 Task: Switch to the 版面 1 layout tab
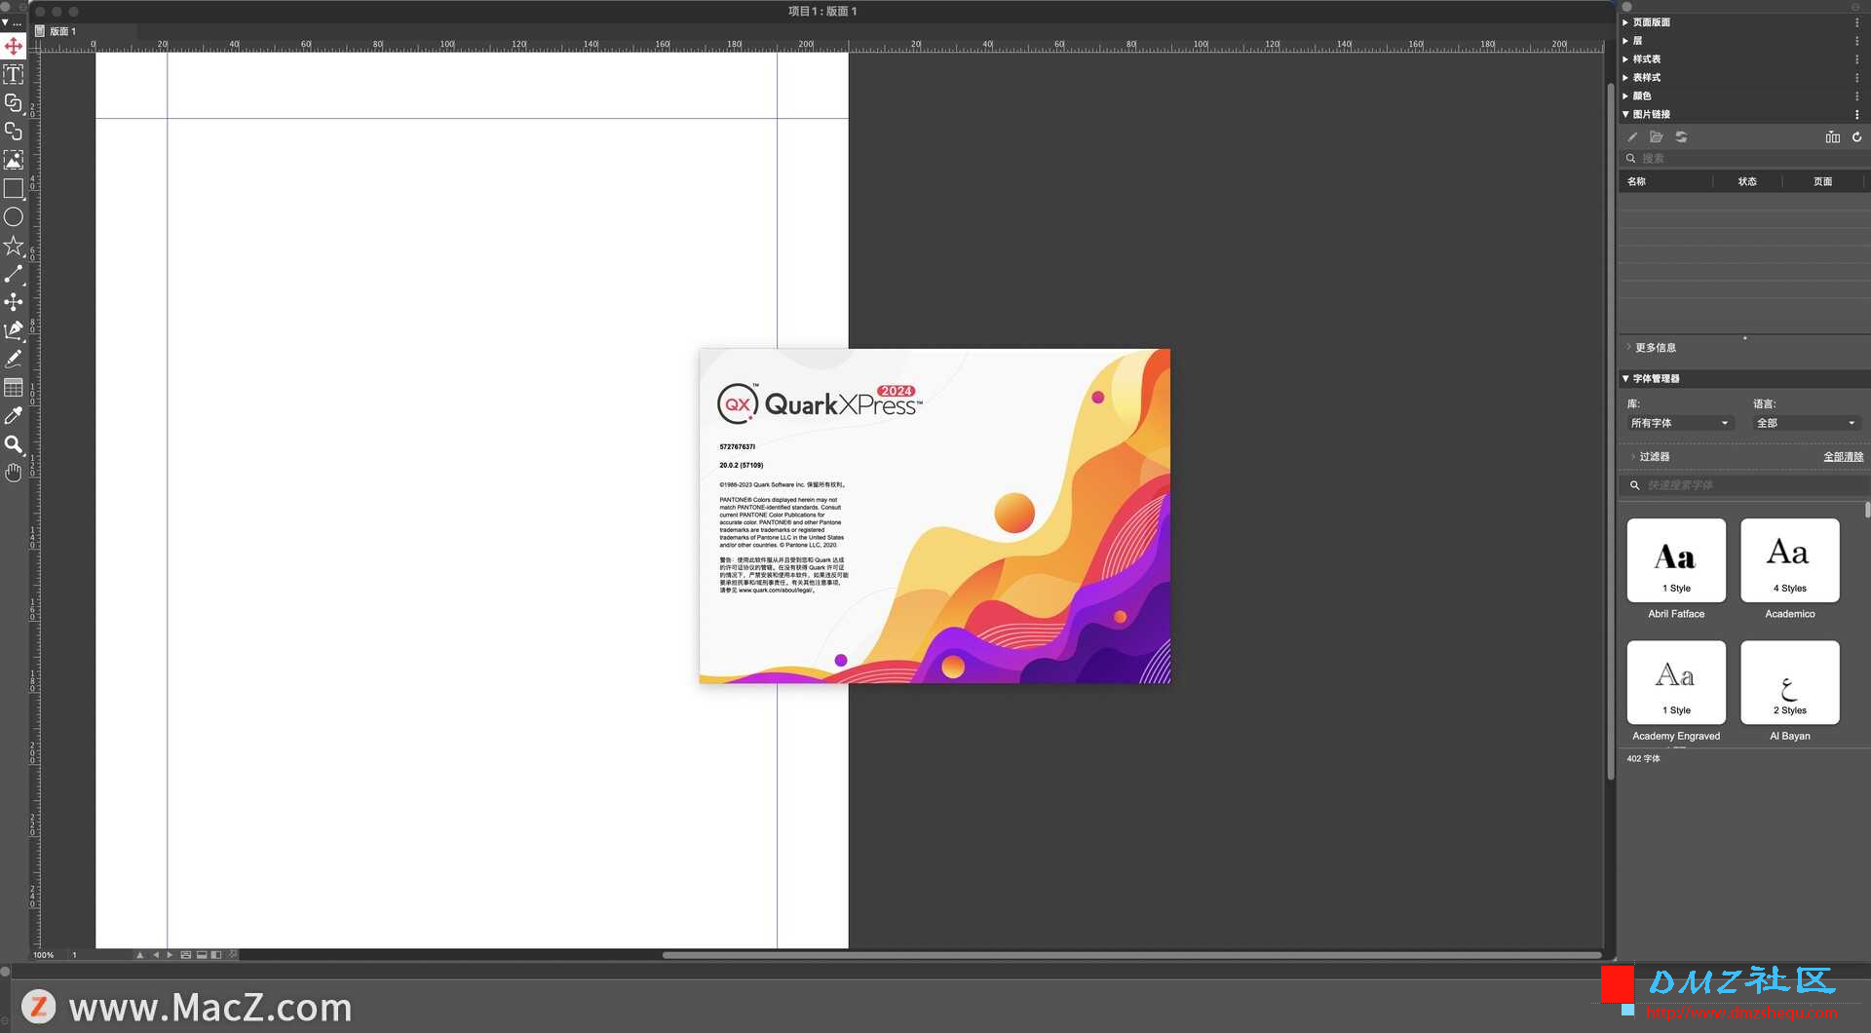[x=62, y=32]
